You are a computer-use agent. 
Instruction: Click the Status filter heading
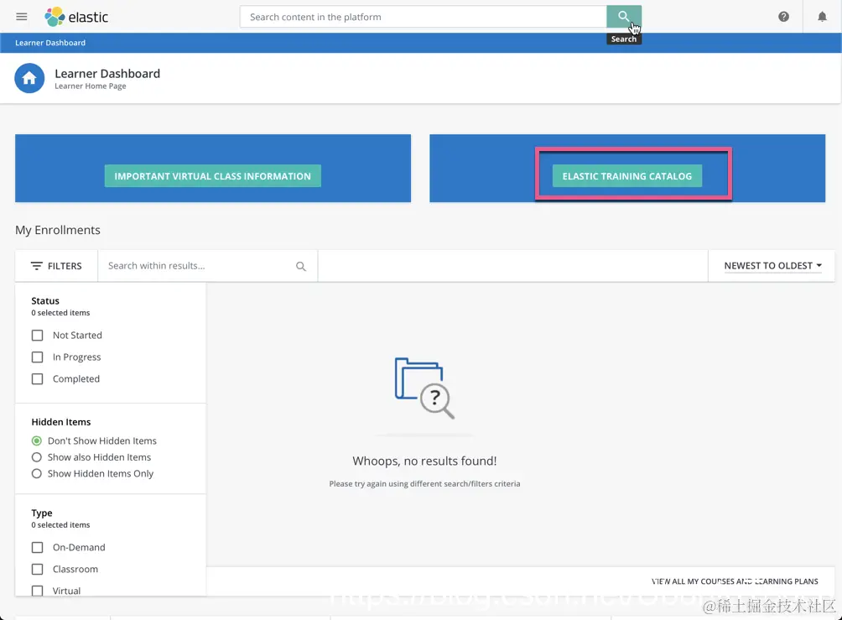point(45,301)
